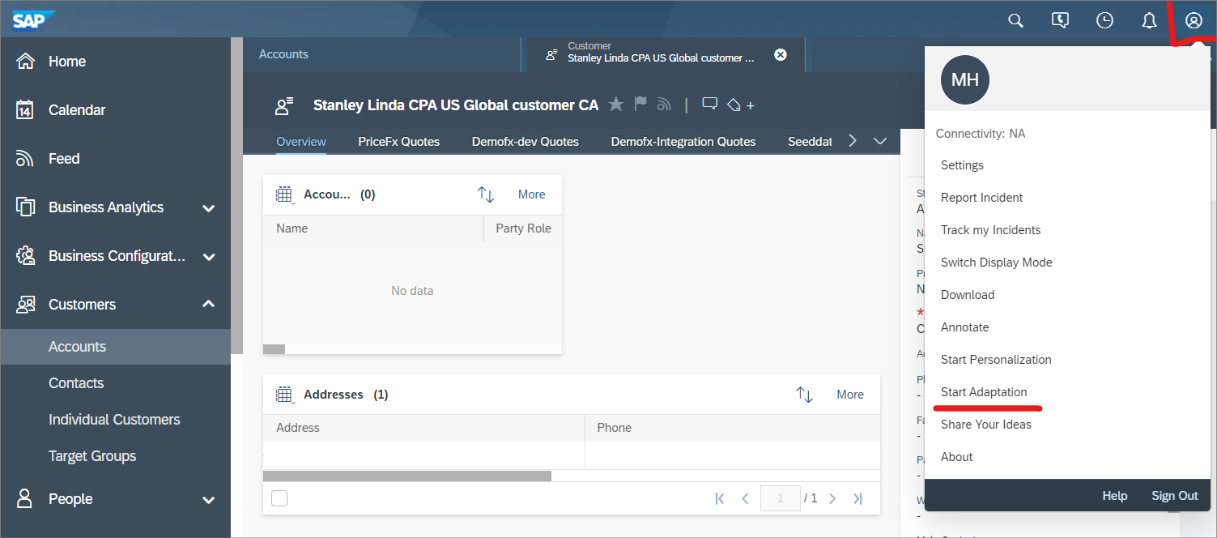Click More in the Addresses panel

point(849,395)
